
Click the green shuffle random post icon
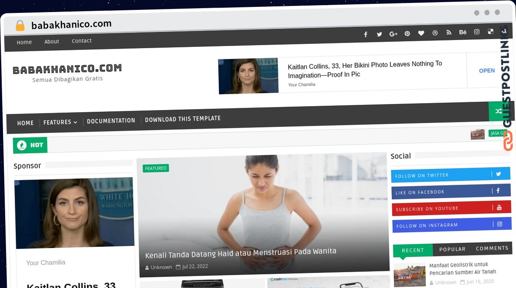[x=498, y=111]
